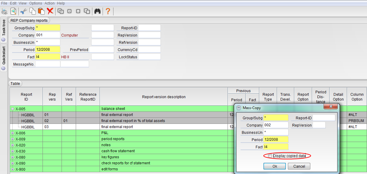Click the main Group/Subg input field
The width and height of the screenshot is (367, 174).
[48, 28]
